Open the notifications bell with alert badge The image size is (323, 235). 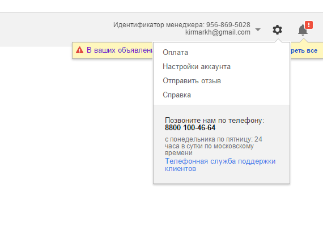click(x=305, y=29)
